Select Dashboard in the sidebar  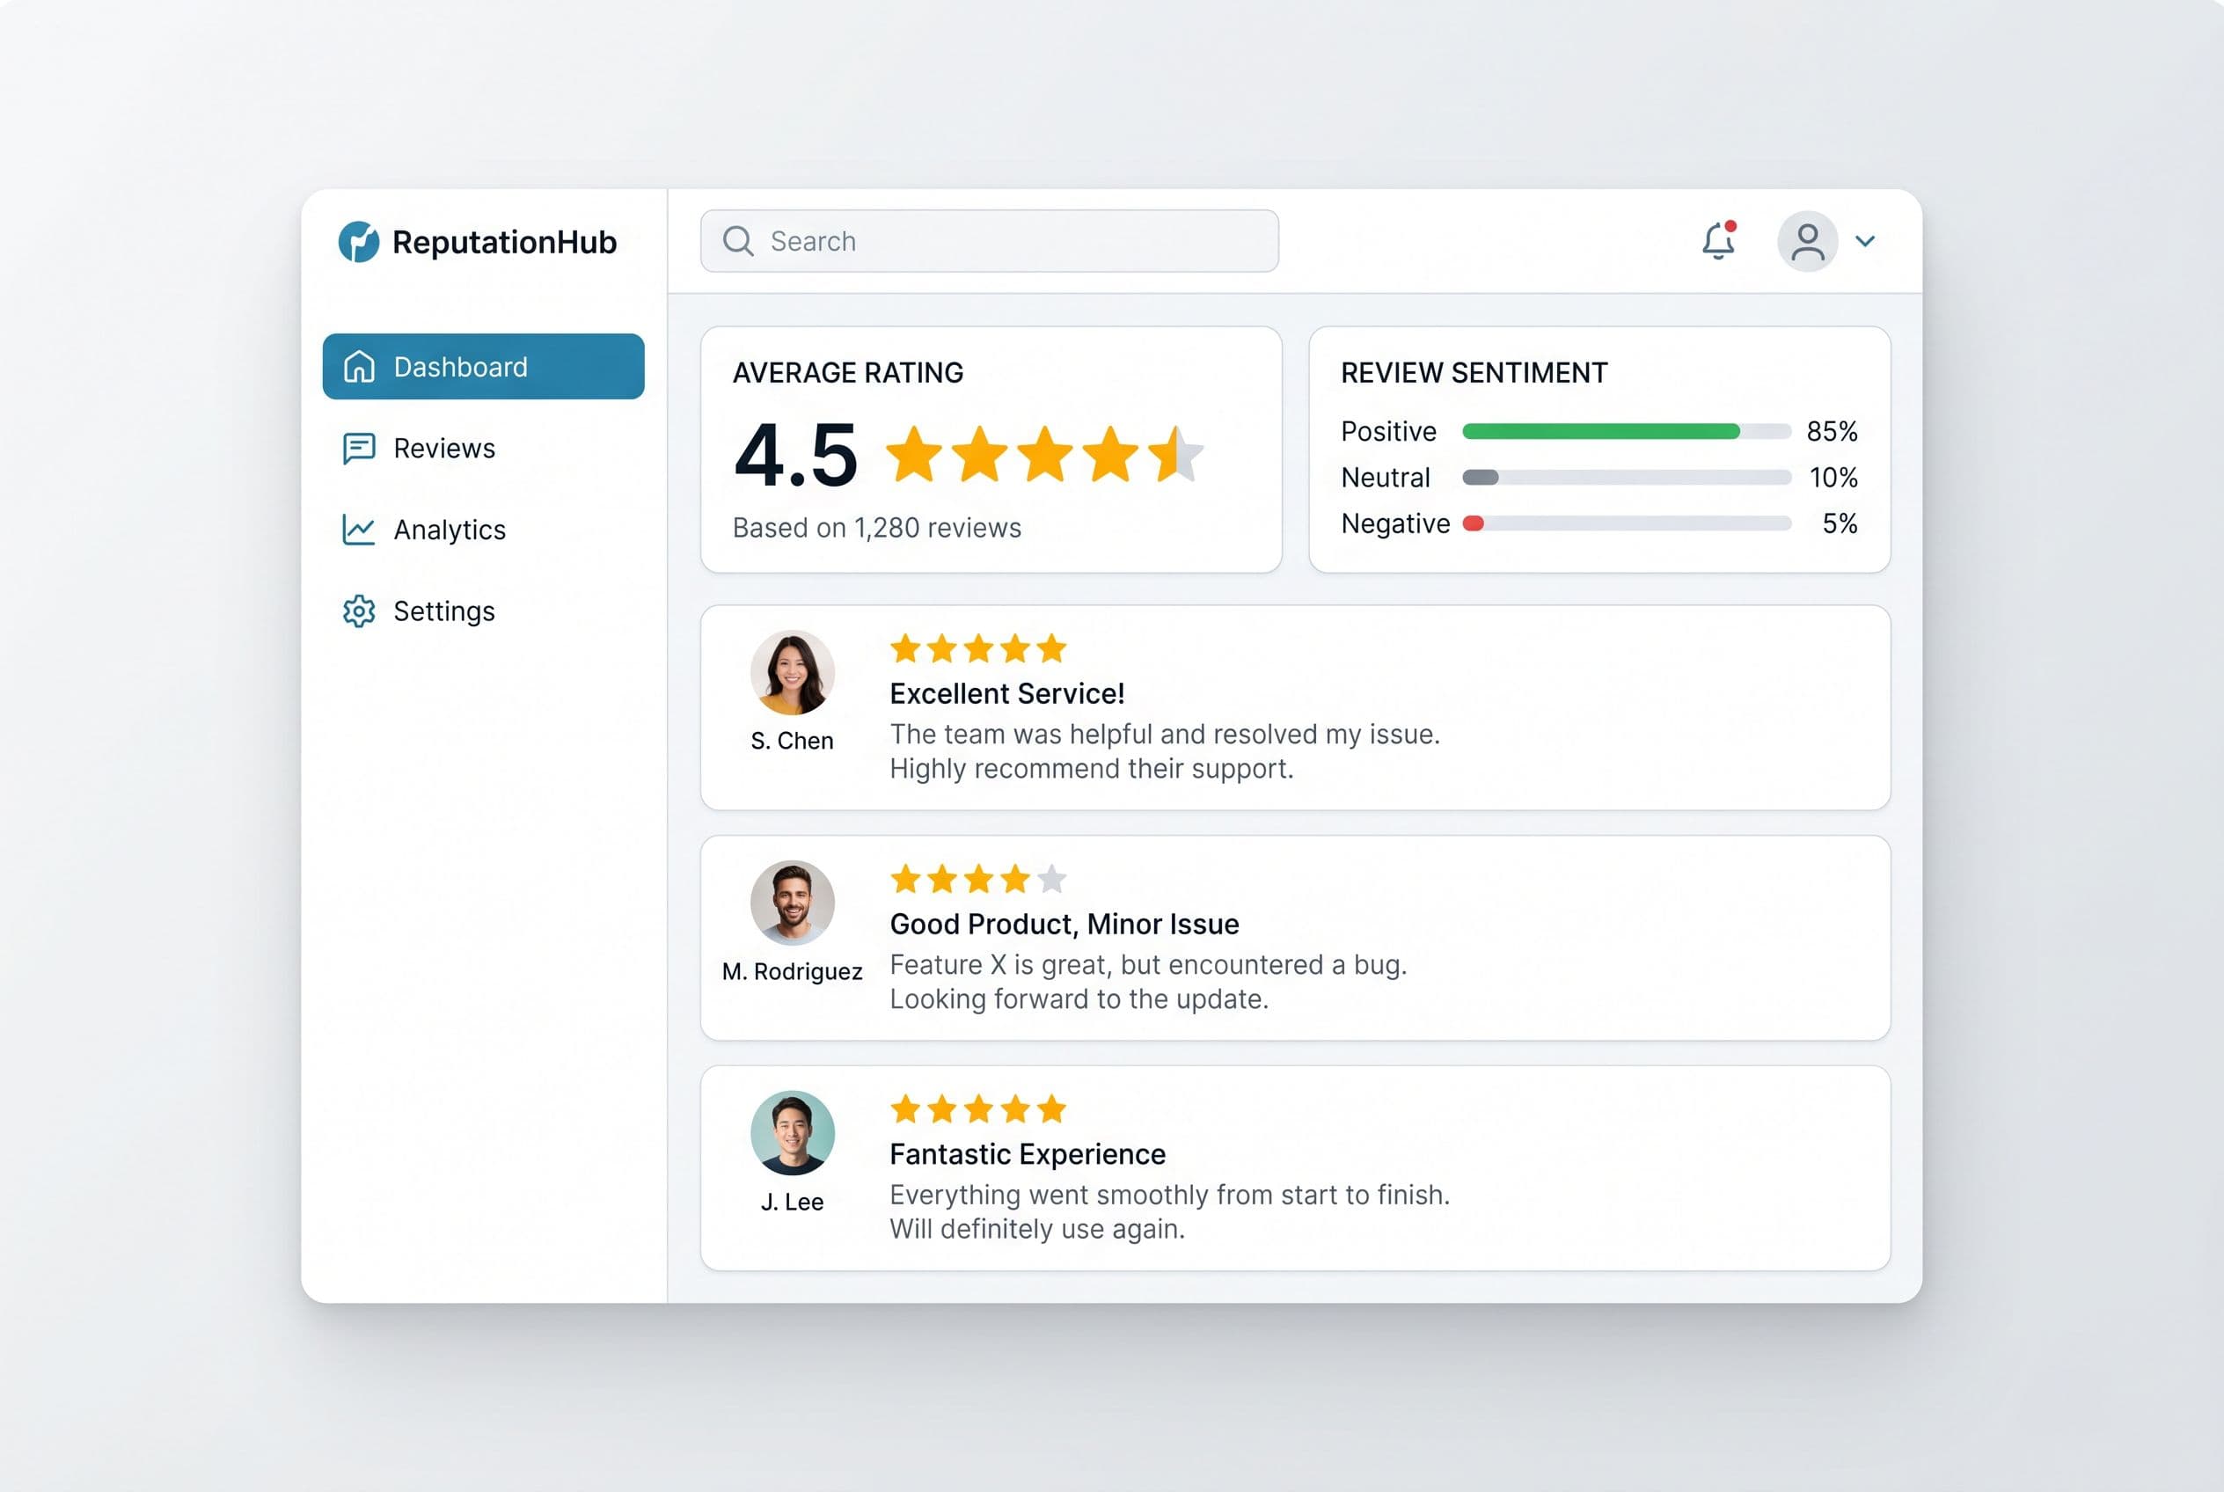(x=484, y=366)
